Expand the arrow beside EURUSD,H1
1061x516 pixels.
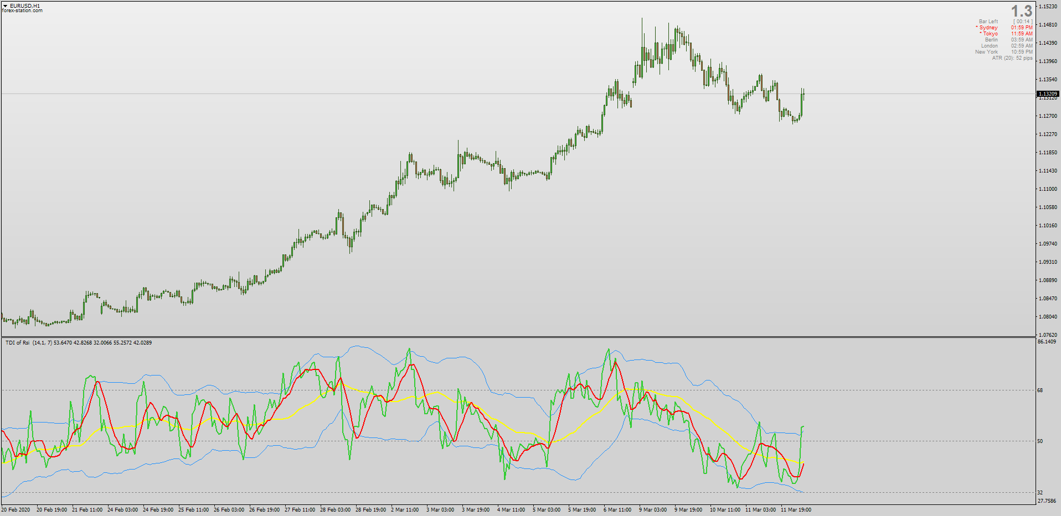pyautogui.click(x=5, y=6)
